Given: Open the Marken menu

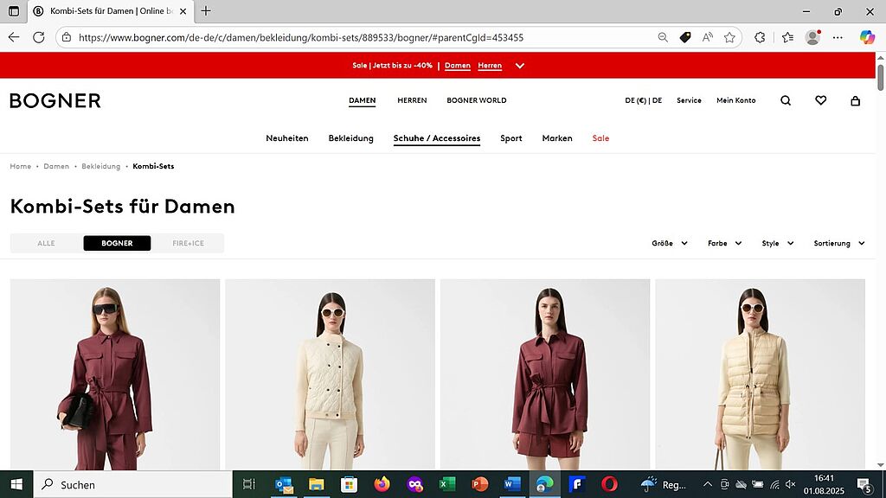Looking at the screenshot, I should (x=557, y=138).
